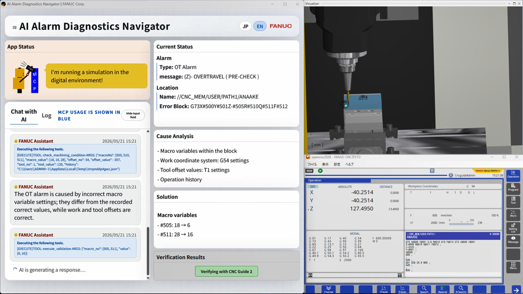Click the MDI input icon under Modal panel

pyautogui.click(x=310, y=275)
